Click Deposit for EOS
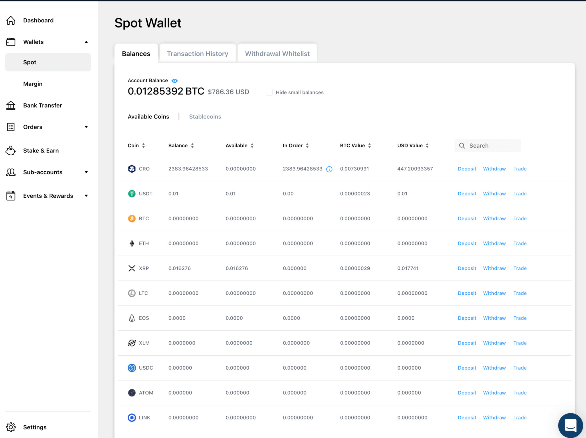The image size is (586, 438). click(x=467, y=318)
